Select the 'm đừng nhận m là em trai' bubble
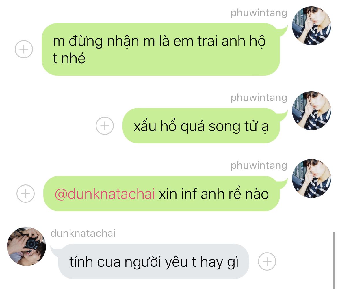Image resolution: width=338 pixels, height=289 pixels. point(161,49)
